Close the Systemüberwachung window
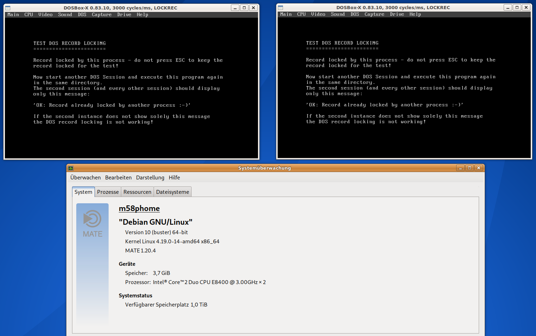 479,168
